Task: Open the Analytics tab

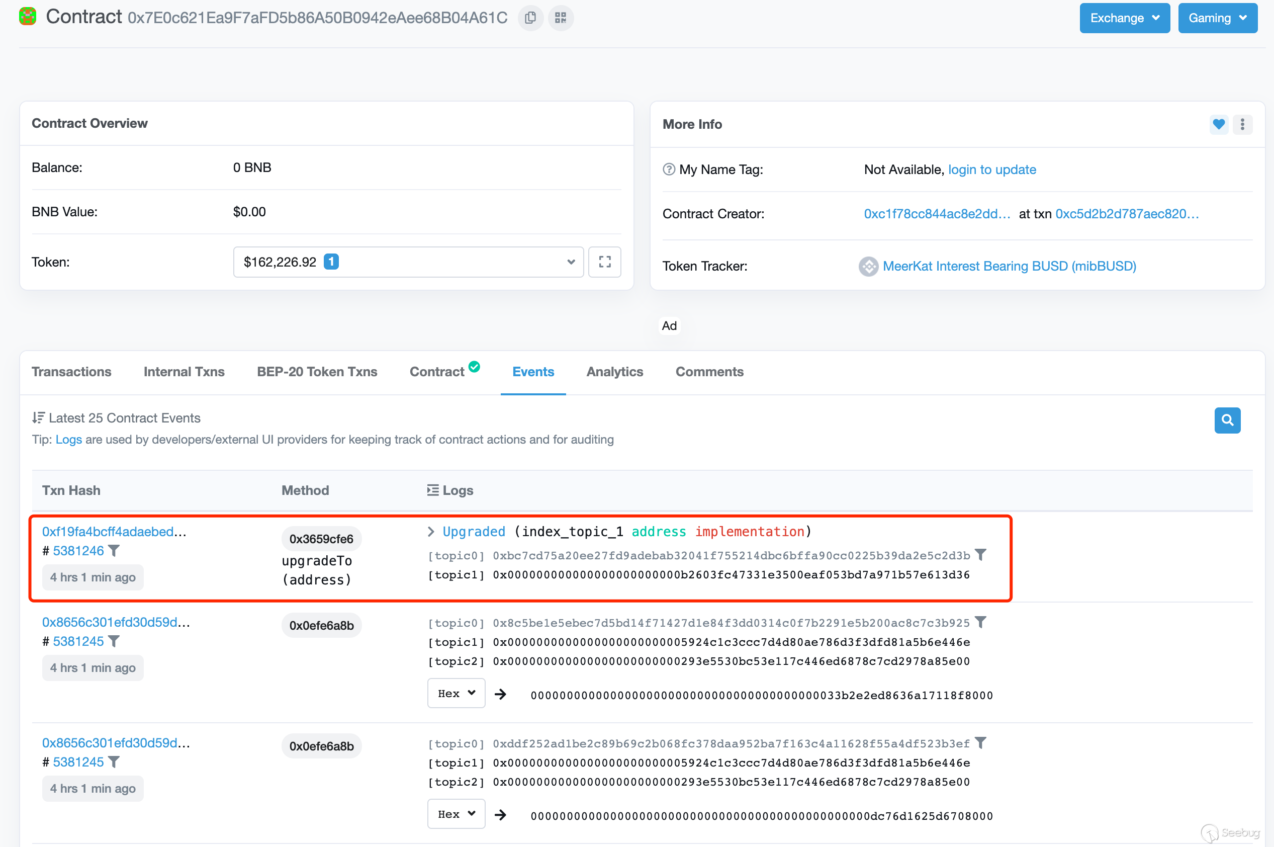Action: 614,372
